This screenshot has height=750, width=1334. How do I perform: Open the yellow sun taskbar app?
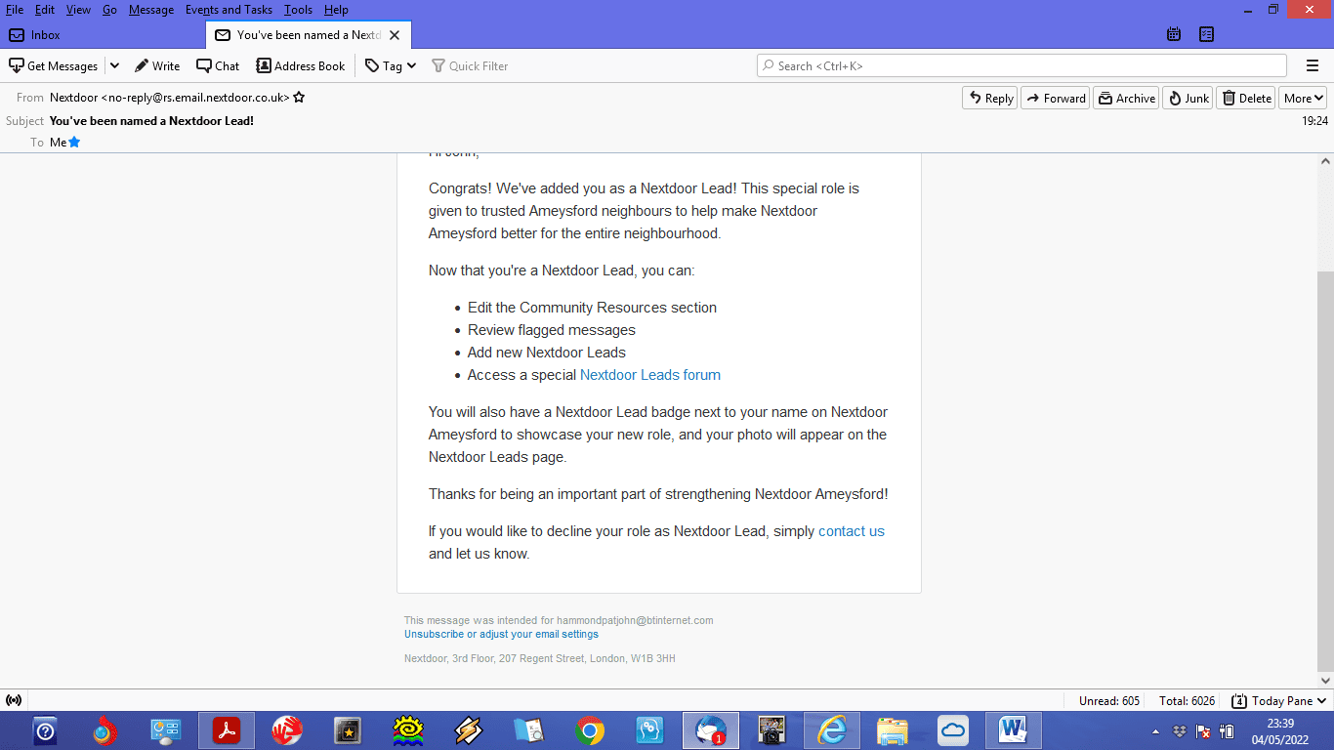tap(408, 730)
